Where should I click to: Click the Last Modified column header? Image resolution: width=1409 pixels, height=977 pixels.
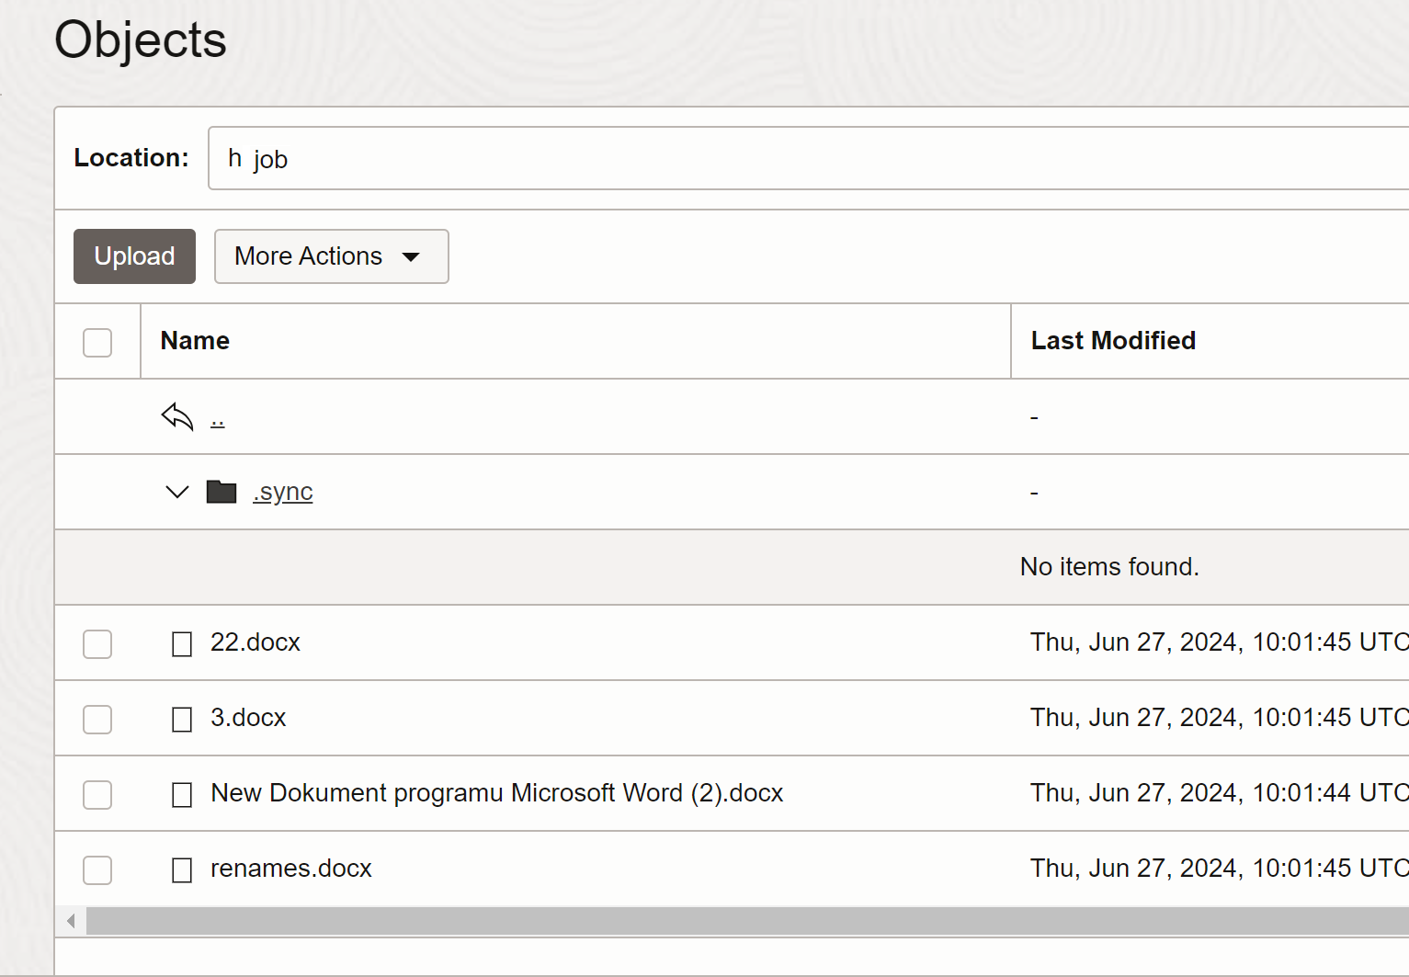pyautogui.click(x=1112, y=341)
